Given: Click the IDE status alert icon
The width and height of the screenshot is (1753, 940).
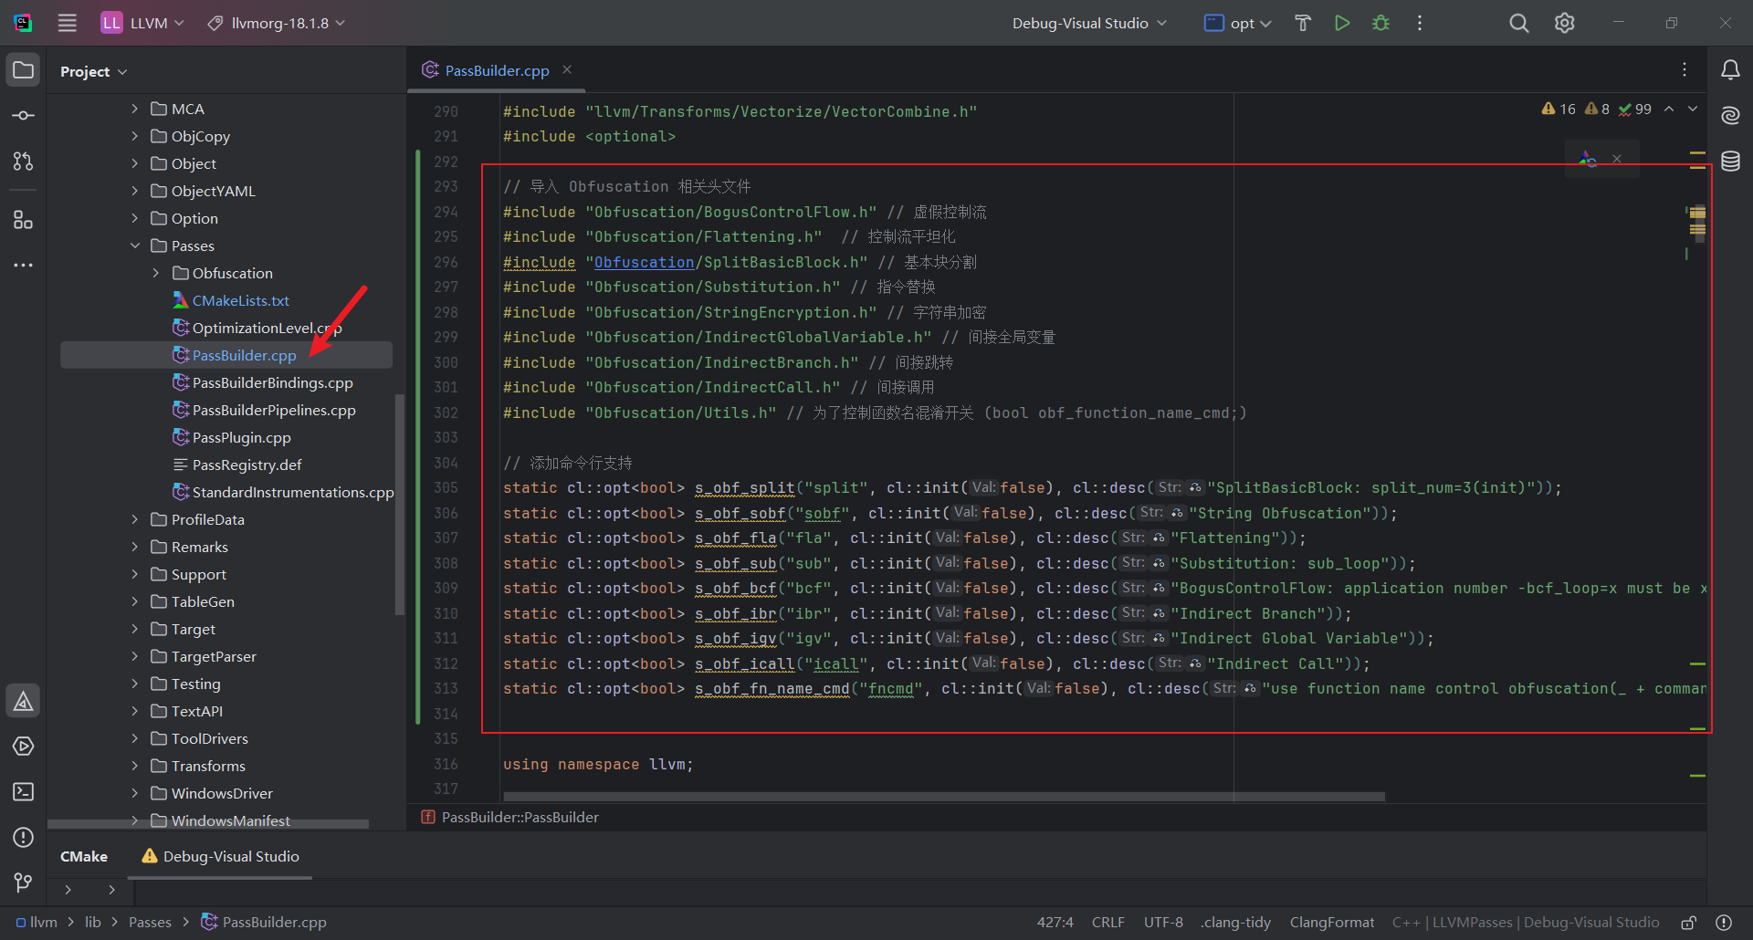Looking at the screenshot, I should [1724, 923].
